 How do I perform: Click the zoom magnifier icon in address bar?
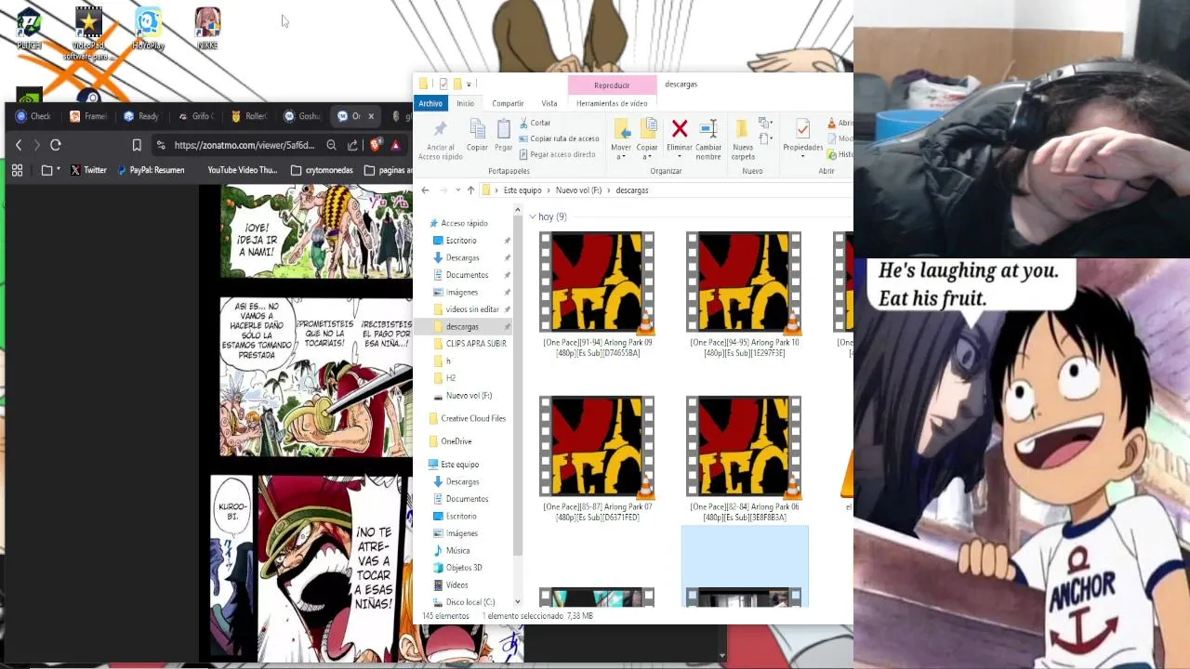tap(332, 145)
